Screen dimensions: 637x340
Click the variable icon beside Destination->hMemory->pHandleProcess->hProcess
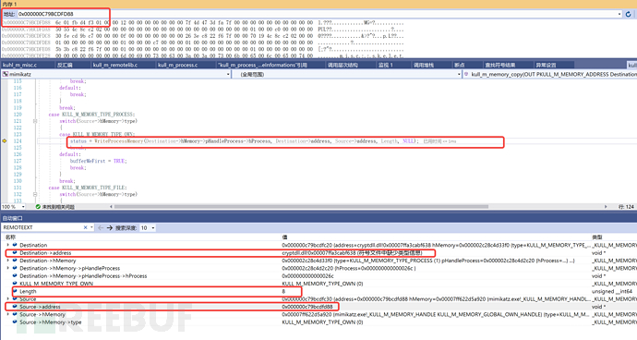click(15, 275)
